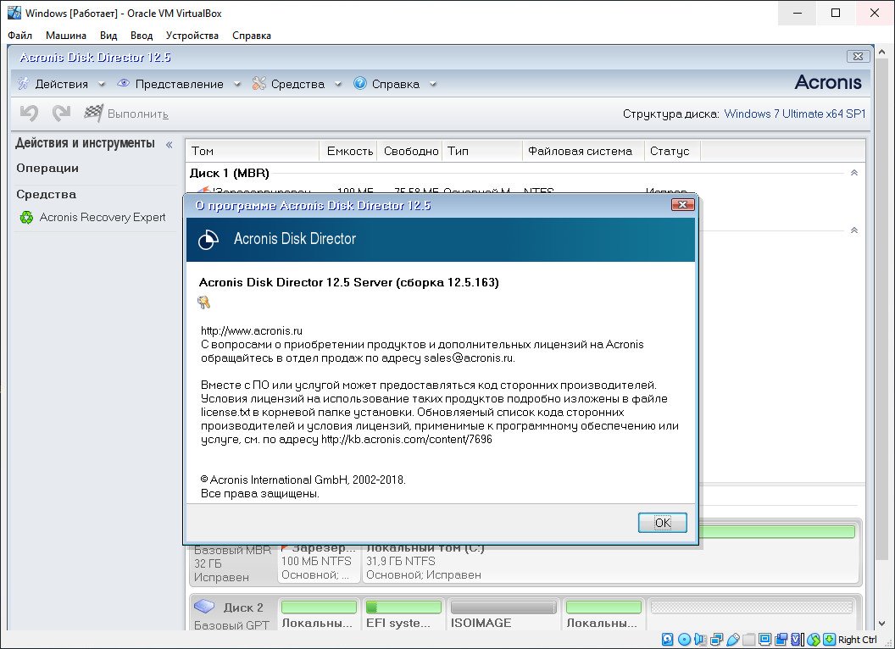Open the Windows 7 Ultimate x64 SP1 link
The height and width of the screenshot is (649, 895).
pyautogui.click(x=794, y=114)
